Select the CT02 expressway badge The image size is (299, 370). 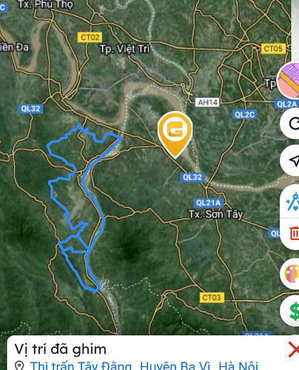click(x=90, y=38)
